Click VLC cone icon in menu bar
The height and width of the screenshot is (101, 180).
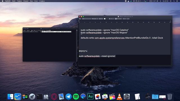pyautogui.click(x=128, y=1)
